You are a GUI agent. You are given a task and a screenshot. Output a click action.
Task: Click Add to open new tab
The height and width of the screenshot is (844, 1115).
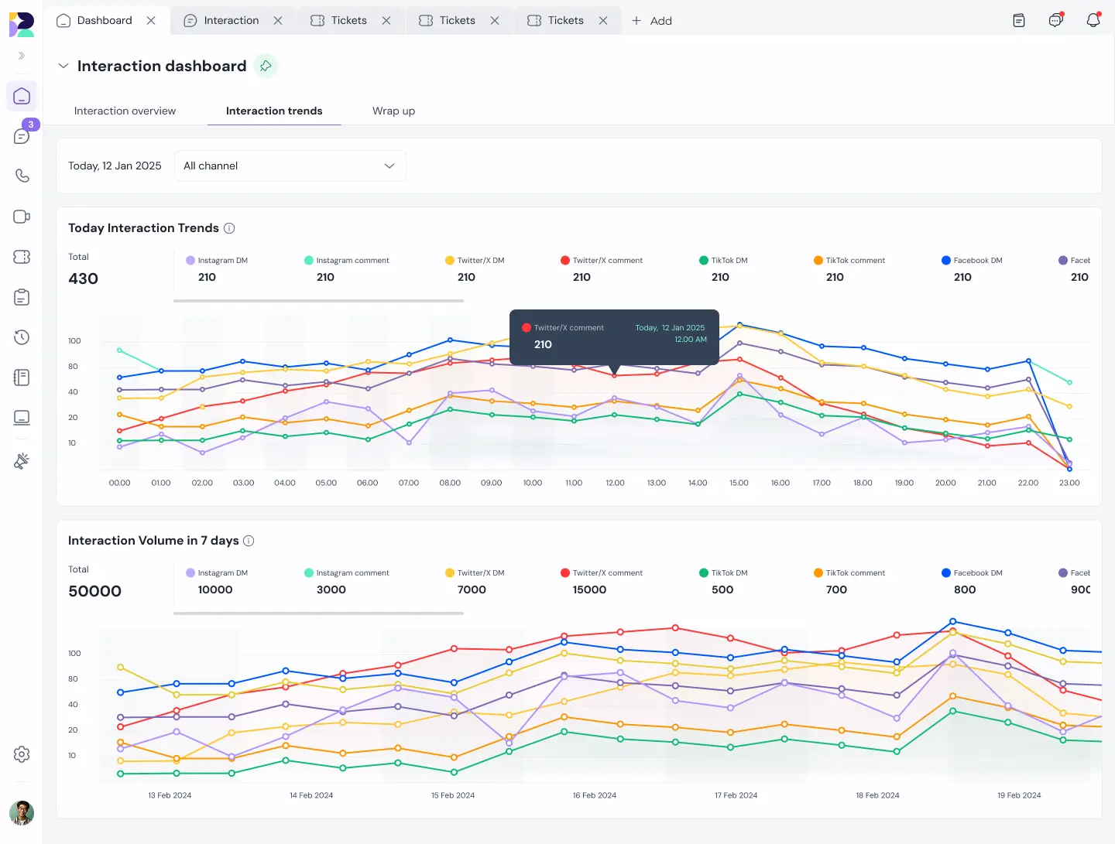[651, 21]
